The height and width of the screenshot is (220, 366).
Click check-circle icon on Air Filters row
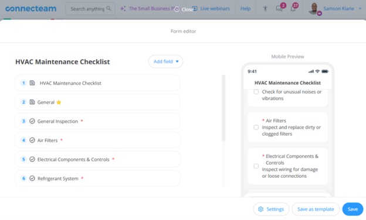coord(32,140)
